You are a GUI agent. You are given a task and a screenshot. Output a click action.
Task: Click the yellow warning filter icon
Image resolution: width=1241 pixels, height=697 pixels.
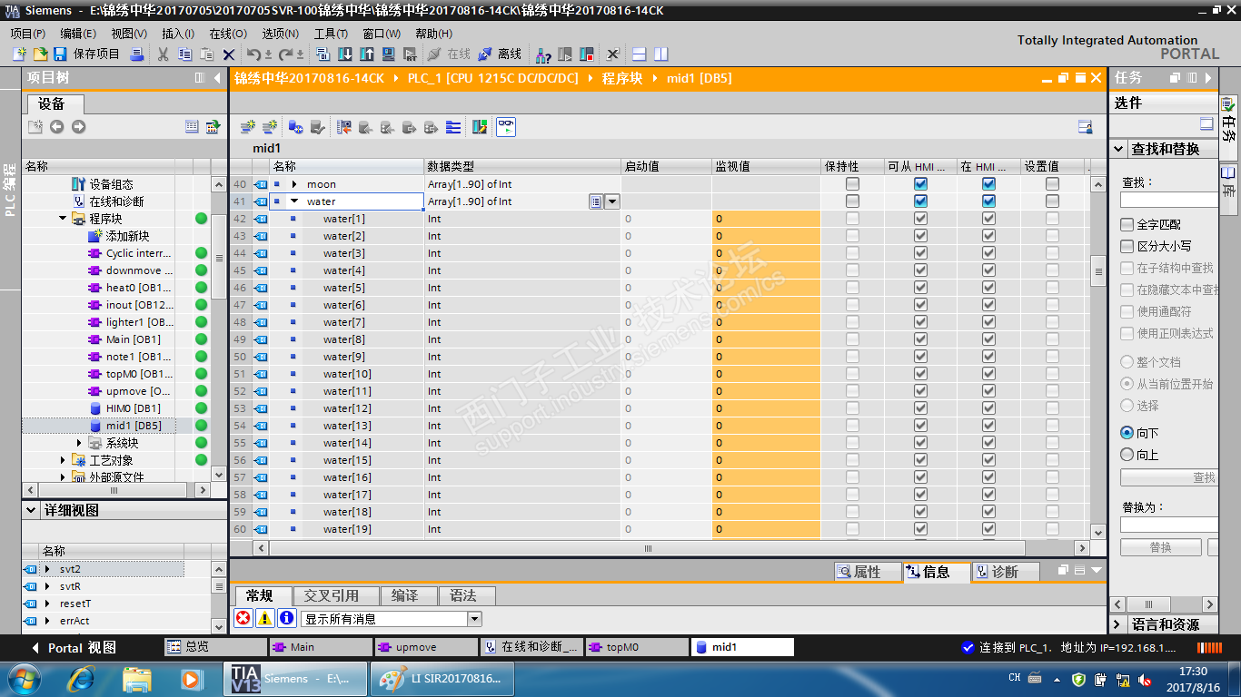pos(264,618)
